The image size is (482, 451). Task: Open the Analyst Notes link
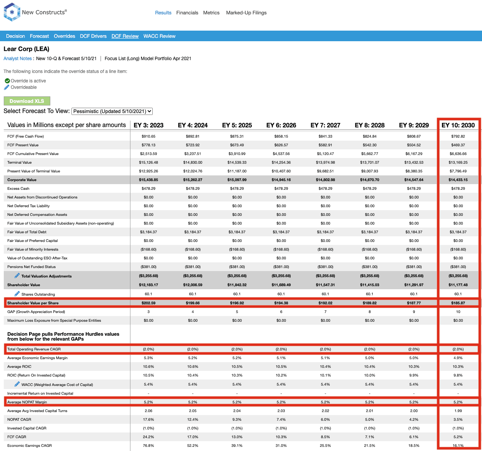(18, 59)
